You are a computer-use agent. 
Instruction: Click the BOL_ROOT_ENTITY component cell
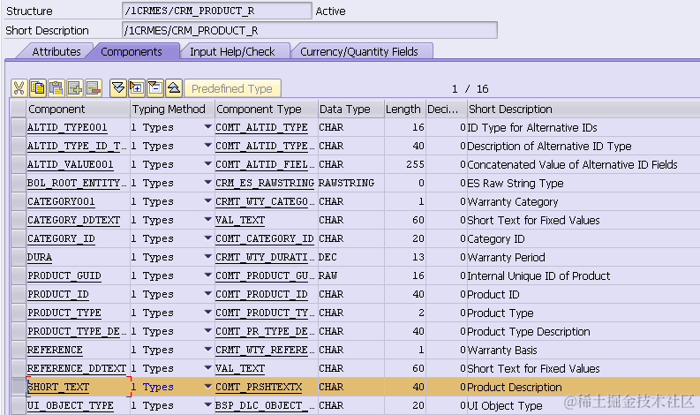(79, 183)
